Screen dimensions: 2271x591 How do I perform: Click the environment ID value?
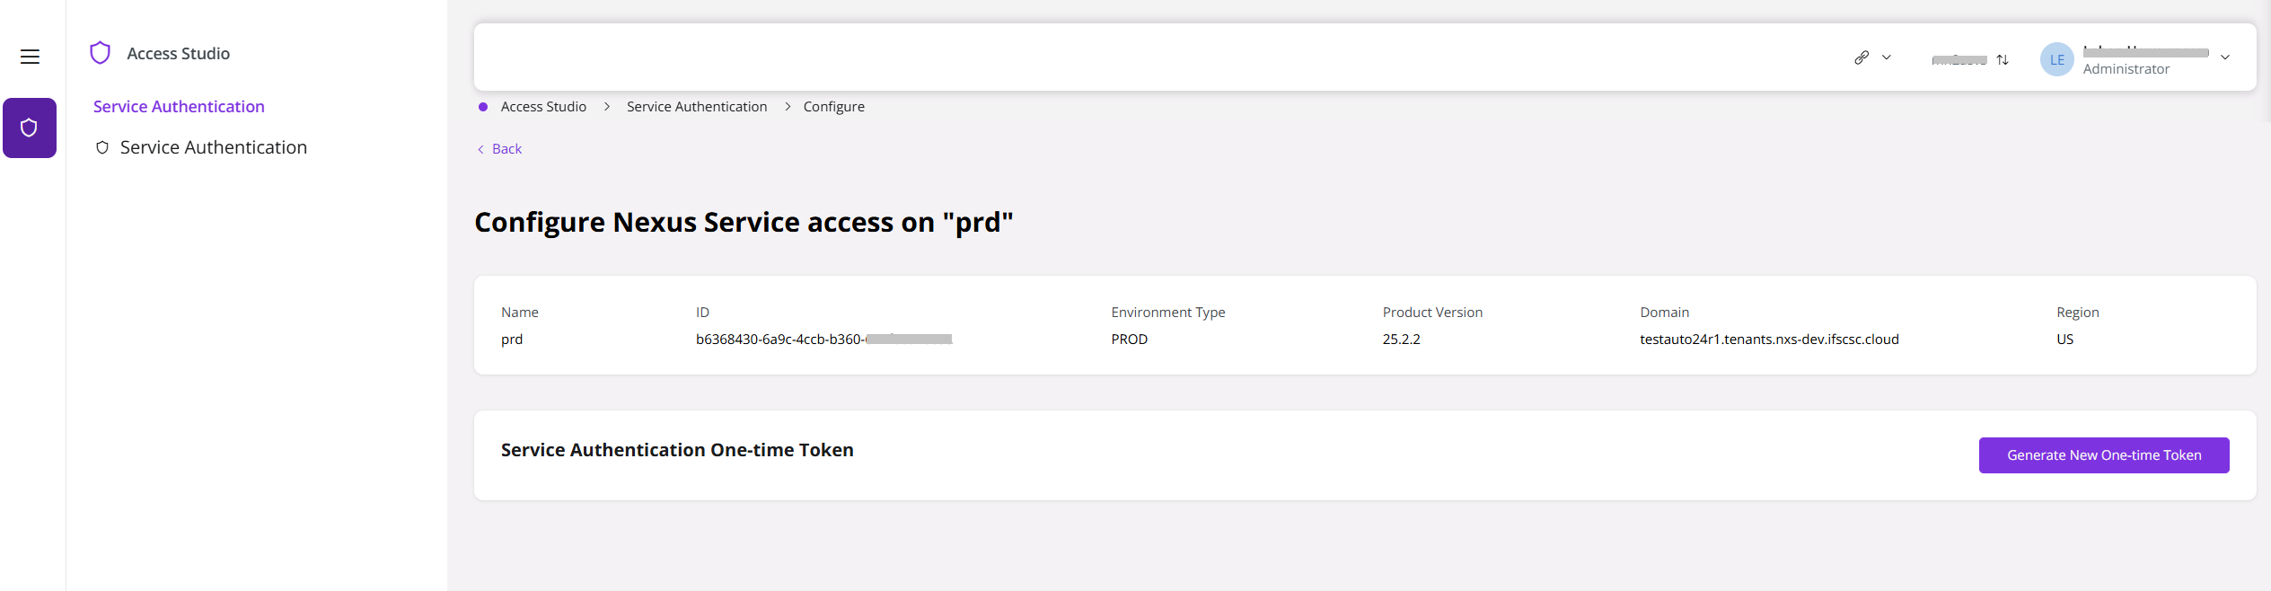tap(823, 340)
